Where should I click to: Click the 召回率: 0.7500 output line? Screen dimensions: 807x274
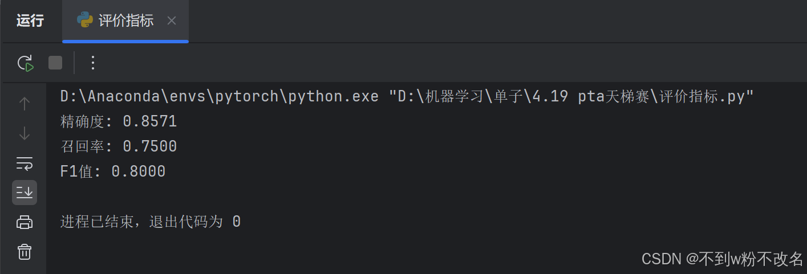tap(119, 146)
